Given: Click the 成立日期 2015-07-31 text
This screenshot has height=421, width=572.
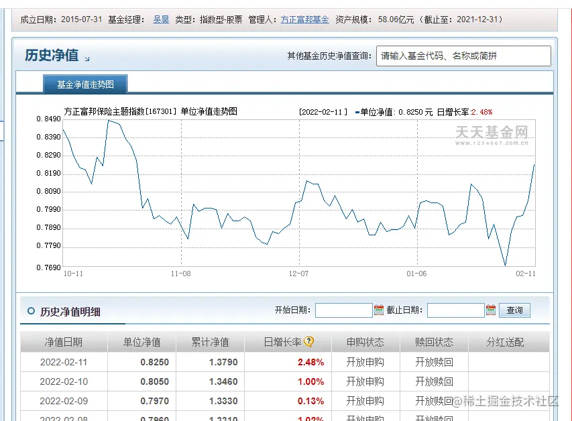Looking at the screenshot, I should tap(61, 19).
